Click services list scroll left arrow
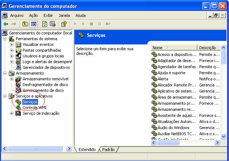The height and width of the screenshot is (161, 229). [154, 142]
